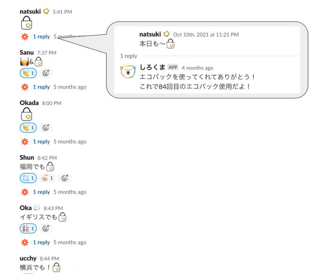Click add reaction icon under Okada's message
Screen dimensions: 316x274
(46, 128)
